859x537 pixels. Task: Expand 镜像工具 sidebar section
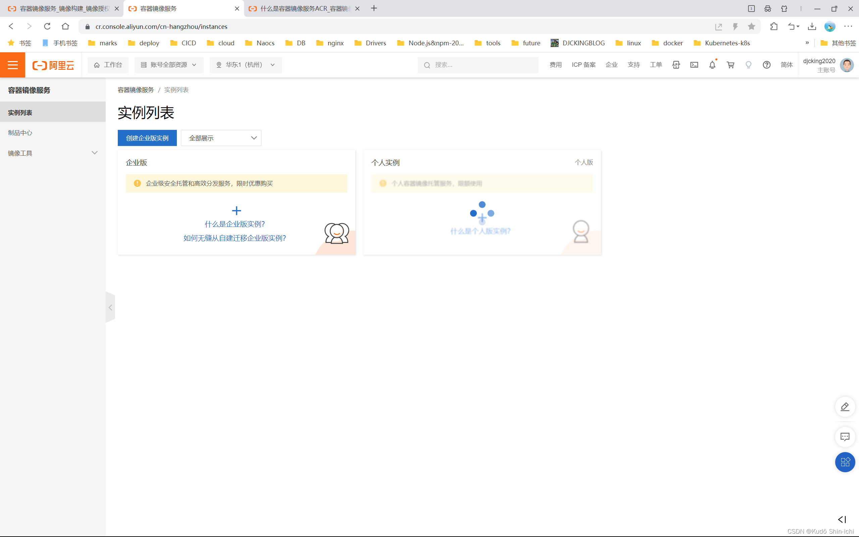coord(53,153)
